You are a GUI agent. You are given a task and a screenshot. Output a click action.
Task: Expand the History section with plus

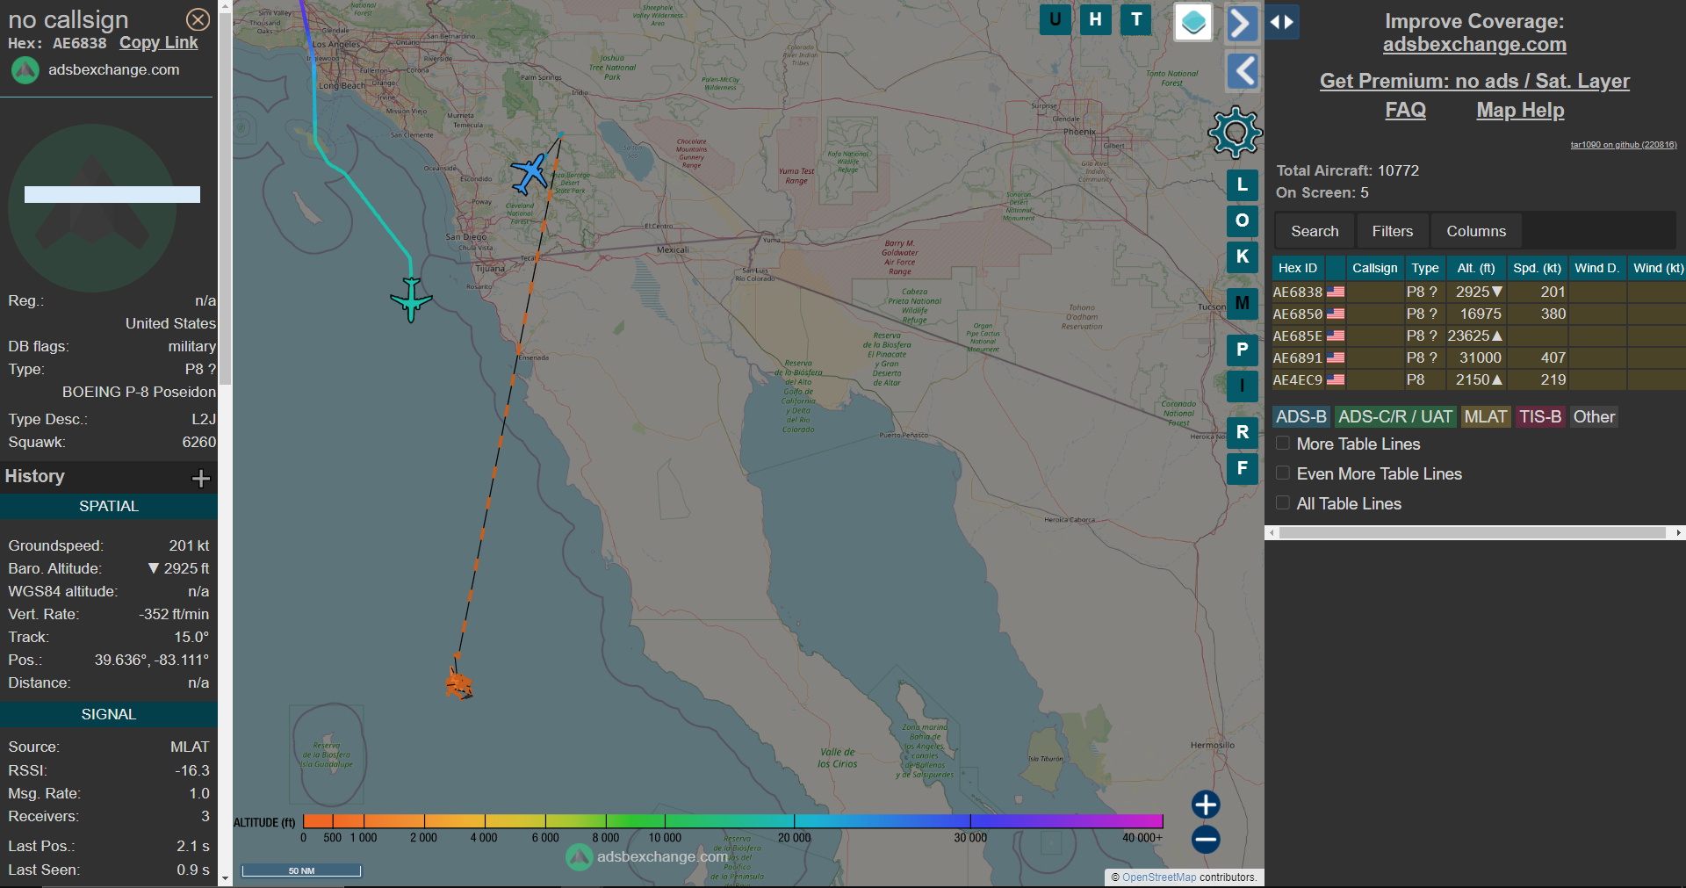pyautogui.click(x=201, y=478)
